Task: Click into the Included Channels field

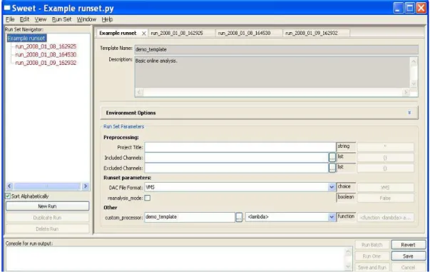Action: [x=237, y=158]
